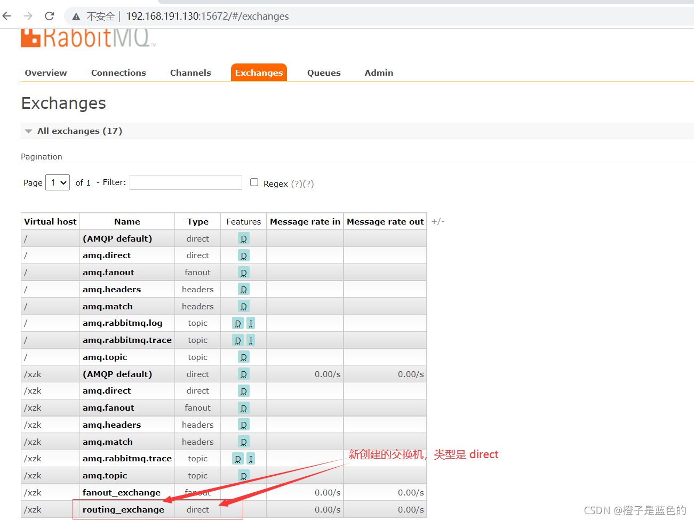Screen dimensions: 694x520
Task: Open the Page number dropdown
Action: coord(58,182)
